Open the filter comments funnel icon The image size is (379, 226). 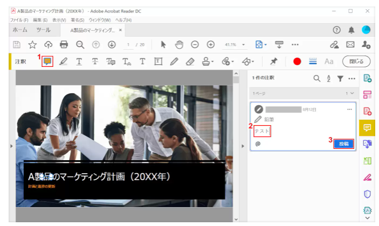(x=340, y=78)
